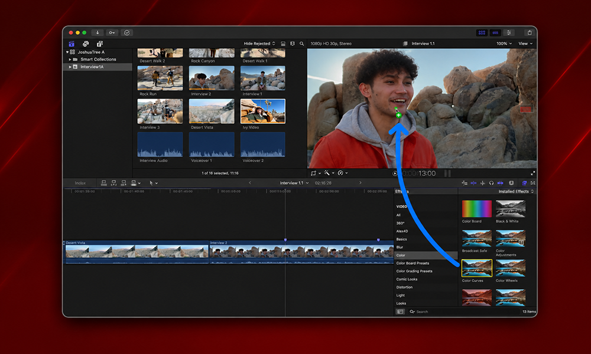Select Smart Collections in the sidebar
591x354 pixels.
tap(98, 60)
